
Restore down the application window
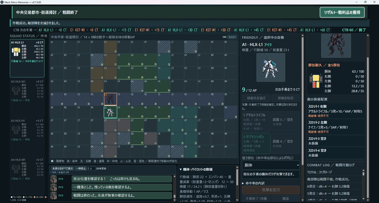tap(365, 2)
